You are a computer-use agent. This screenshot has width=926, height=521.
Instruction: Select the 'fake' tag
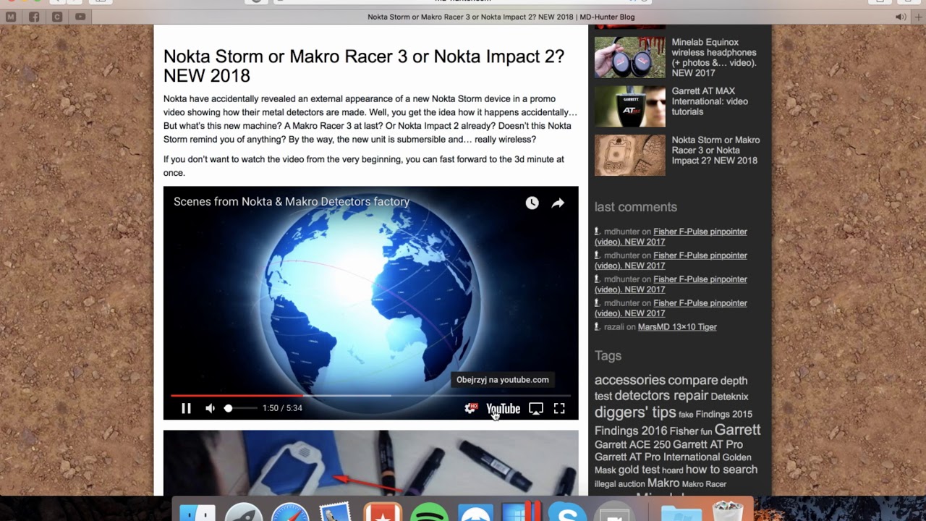[x=686, y=415]
